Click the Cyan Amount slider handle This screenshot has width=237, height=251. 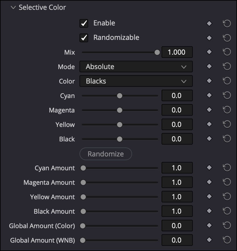[x=83, y=168]
